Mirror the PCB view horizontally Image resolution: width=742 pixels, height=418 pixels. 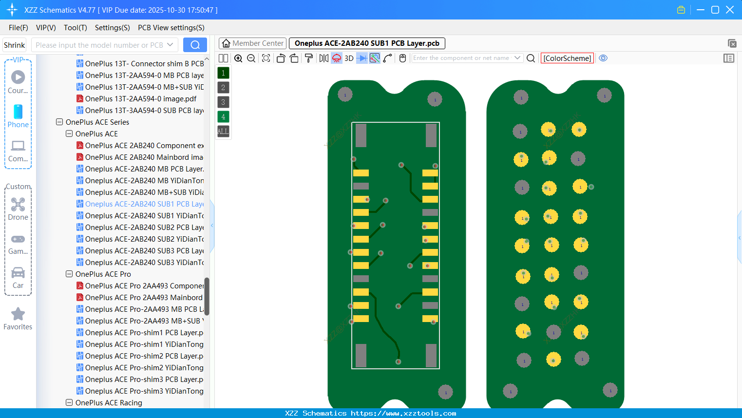(x=323, y=58)
